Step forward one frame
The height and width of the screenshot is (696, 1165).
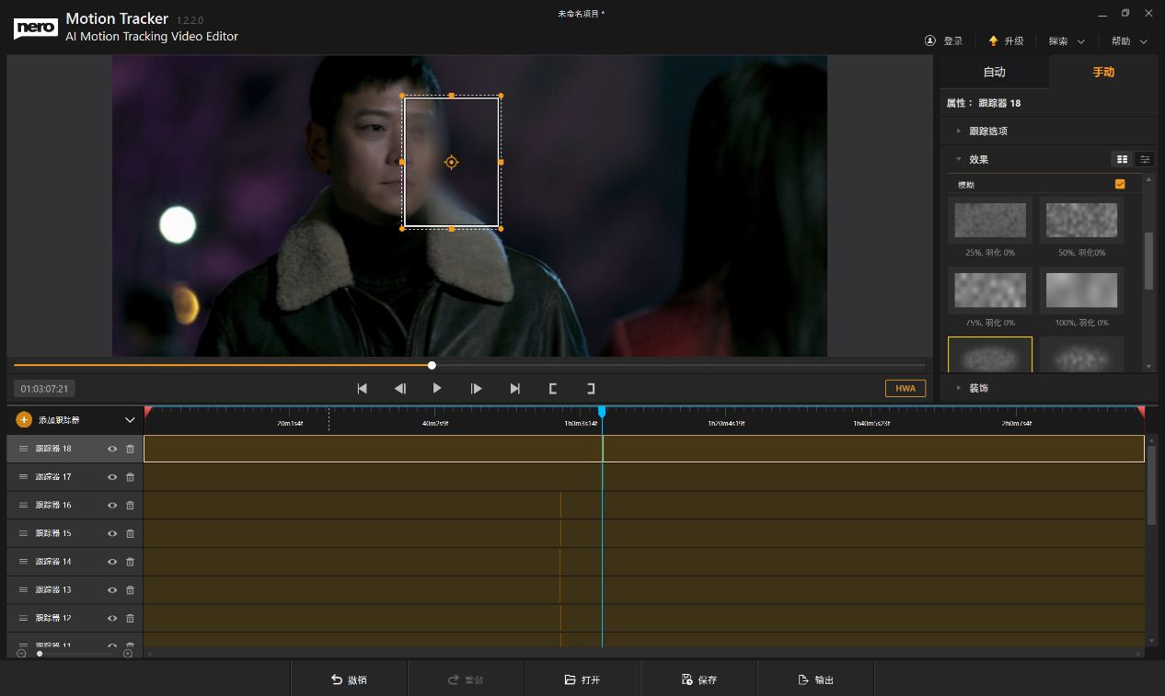pos(476,388)
